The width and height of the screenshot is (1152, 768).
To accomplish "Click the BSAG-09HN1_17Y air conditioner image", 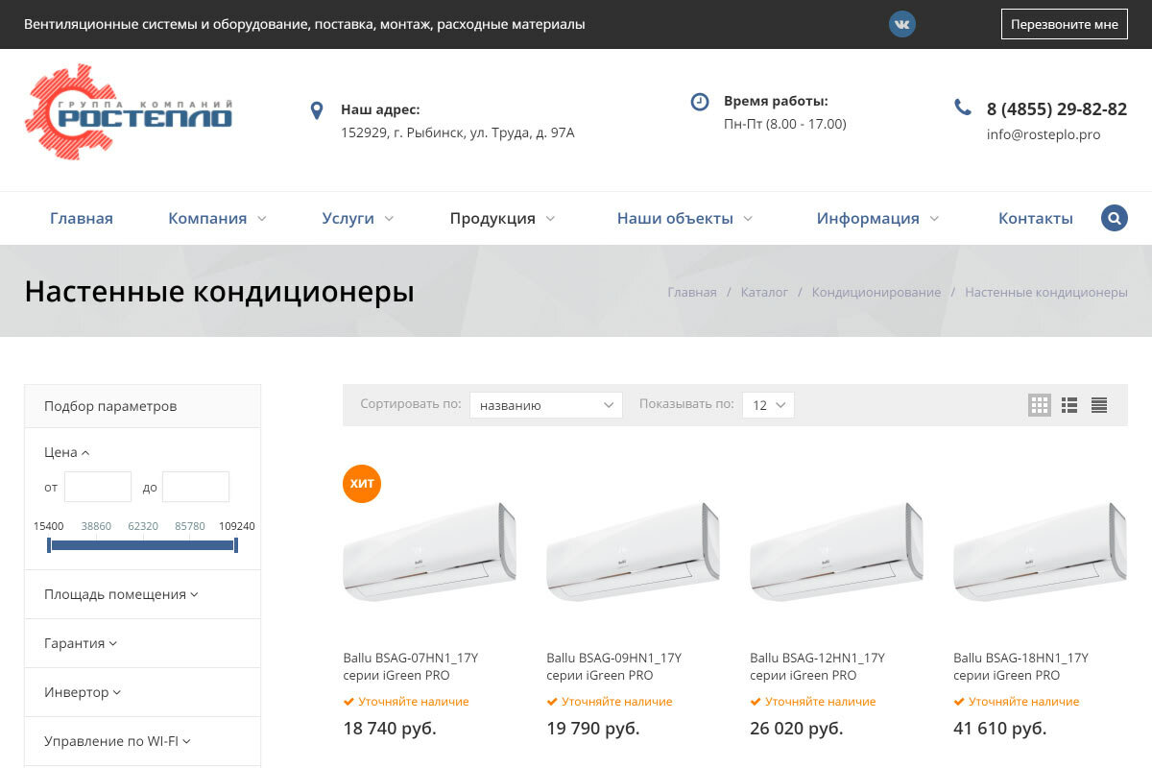I will tap(633, 550).
